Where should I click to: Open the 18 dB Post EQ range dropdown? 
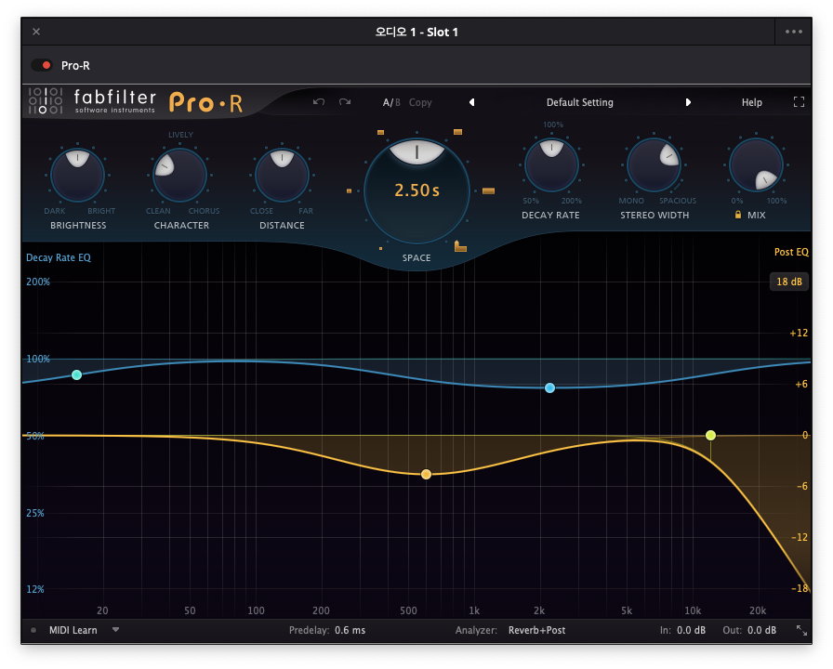tap(788, 282)
